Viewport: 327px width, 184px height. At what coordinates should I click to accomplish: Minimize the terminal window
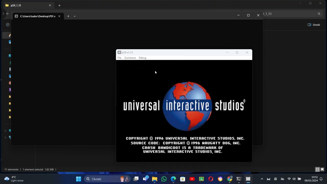point(238,15)
